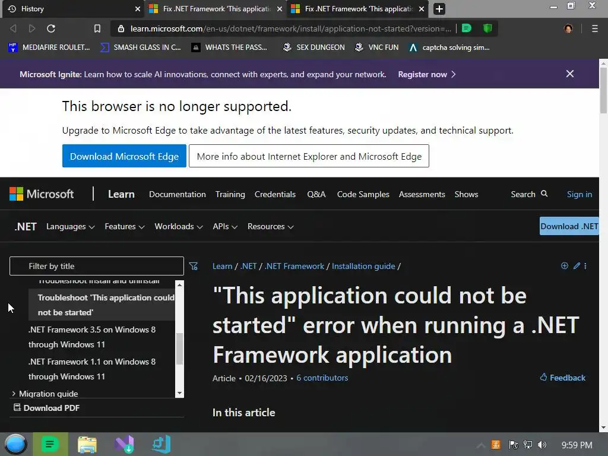
Task: Open the Code Samples menu item
Action: pyautogui.click(x=363, y=194)
